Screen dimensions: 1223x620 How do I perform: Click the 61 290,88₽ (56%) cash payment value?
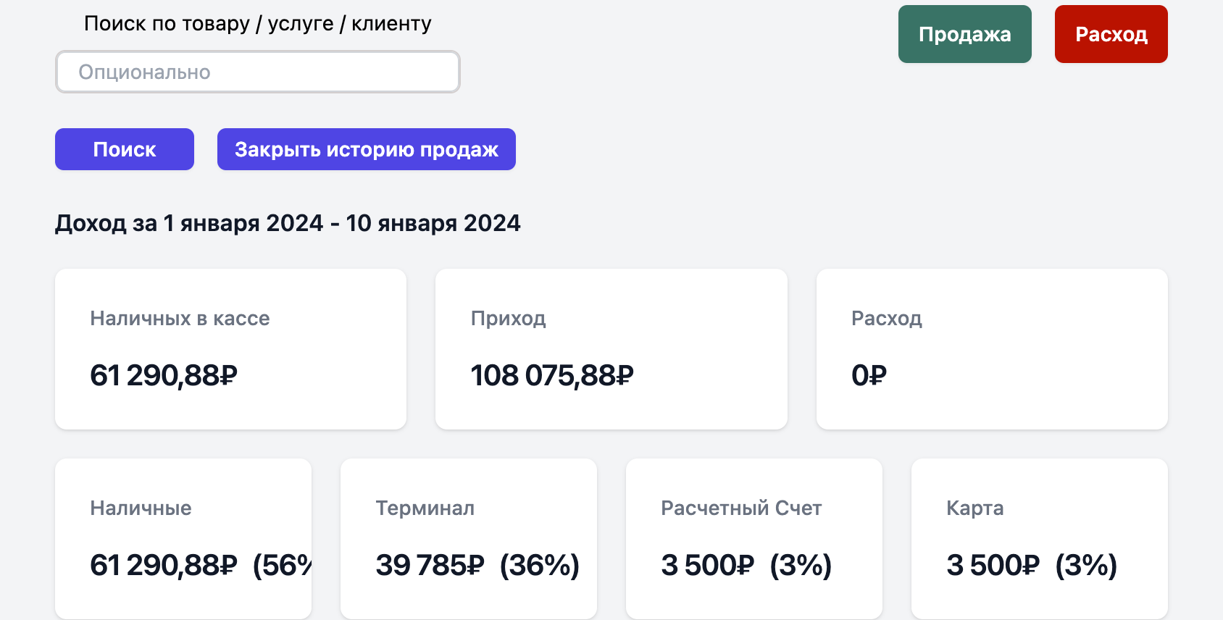pos(200,565)
